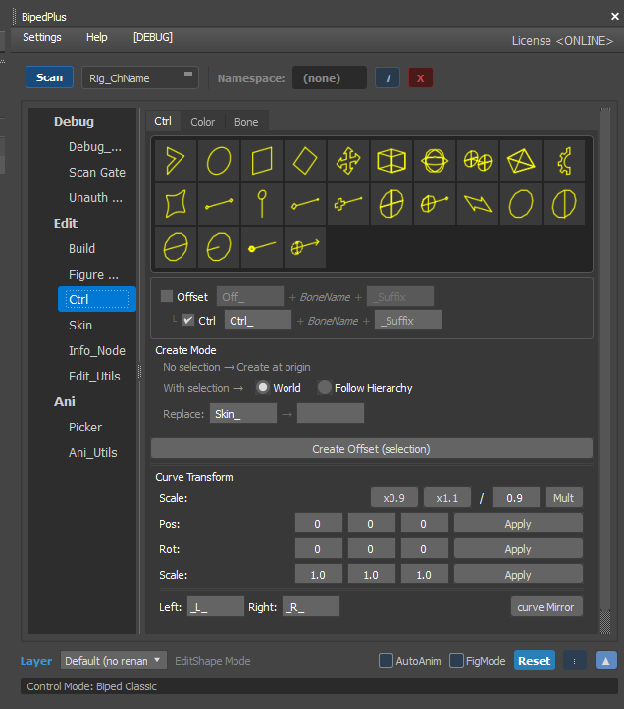Select the four-way arrows curve shape
Screen dimensions: 624x709
click(x=348, y=161)
